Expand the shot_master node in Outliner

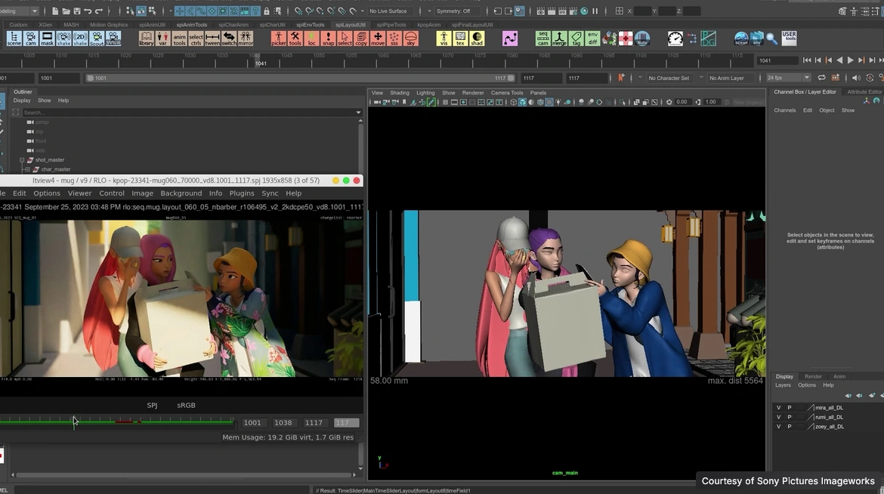23,160
